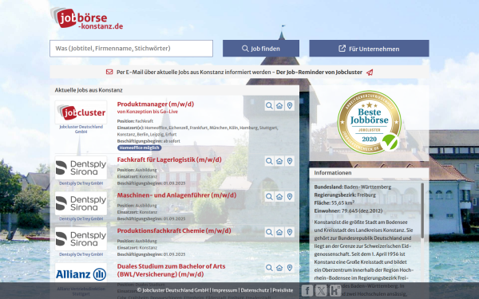The height and width of the screenshot is (299, 479).
Task: Select the 'Regierungsbezirk: Freiburg' text
Action: coord(345,195)
